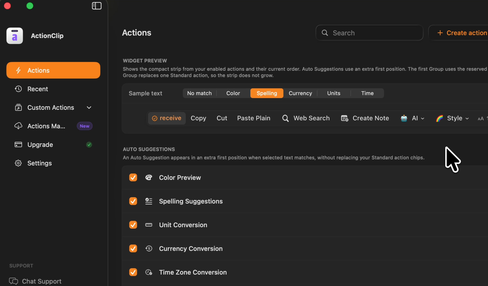Click the Create Note action label
This screenshot has width=488, height=286.
(x=371, y=118)
